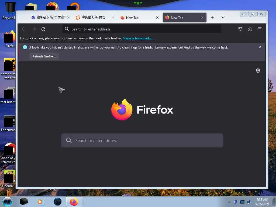Viewport: 276px width, 207px height.
Task: Personalize new tab via gear icon
Action: point(258,71)
